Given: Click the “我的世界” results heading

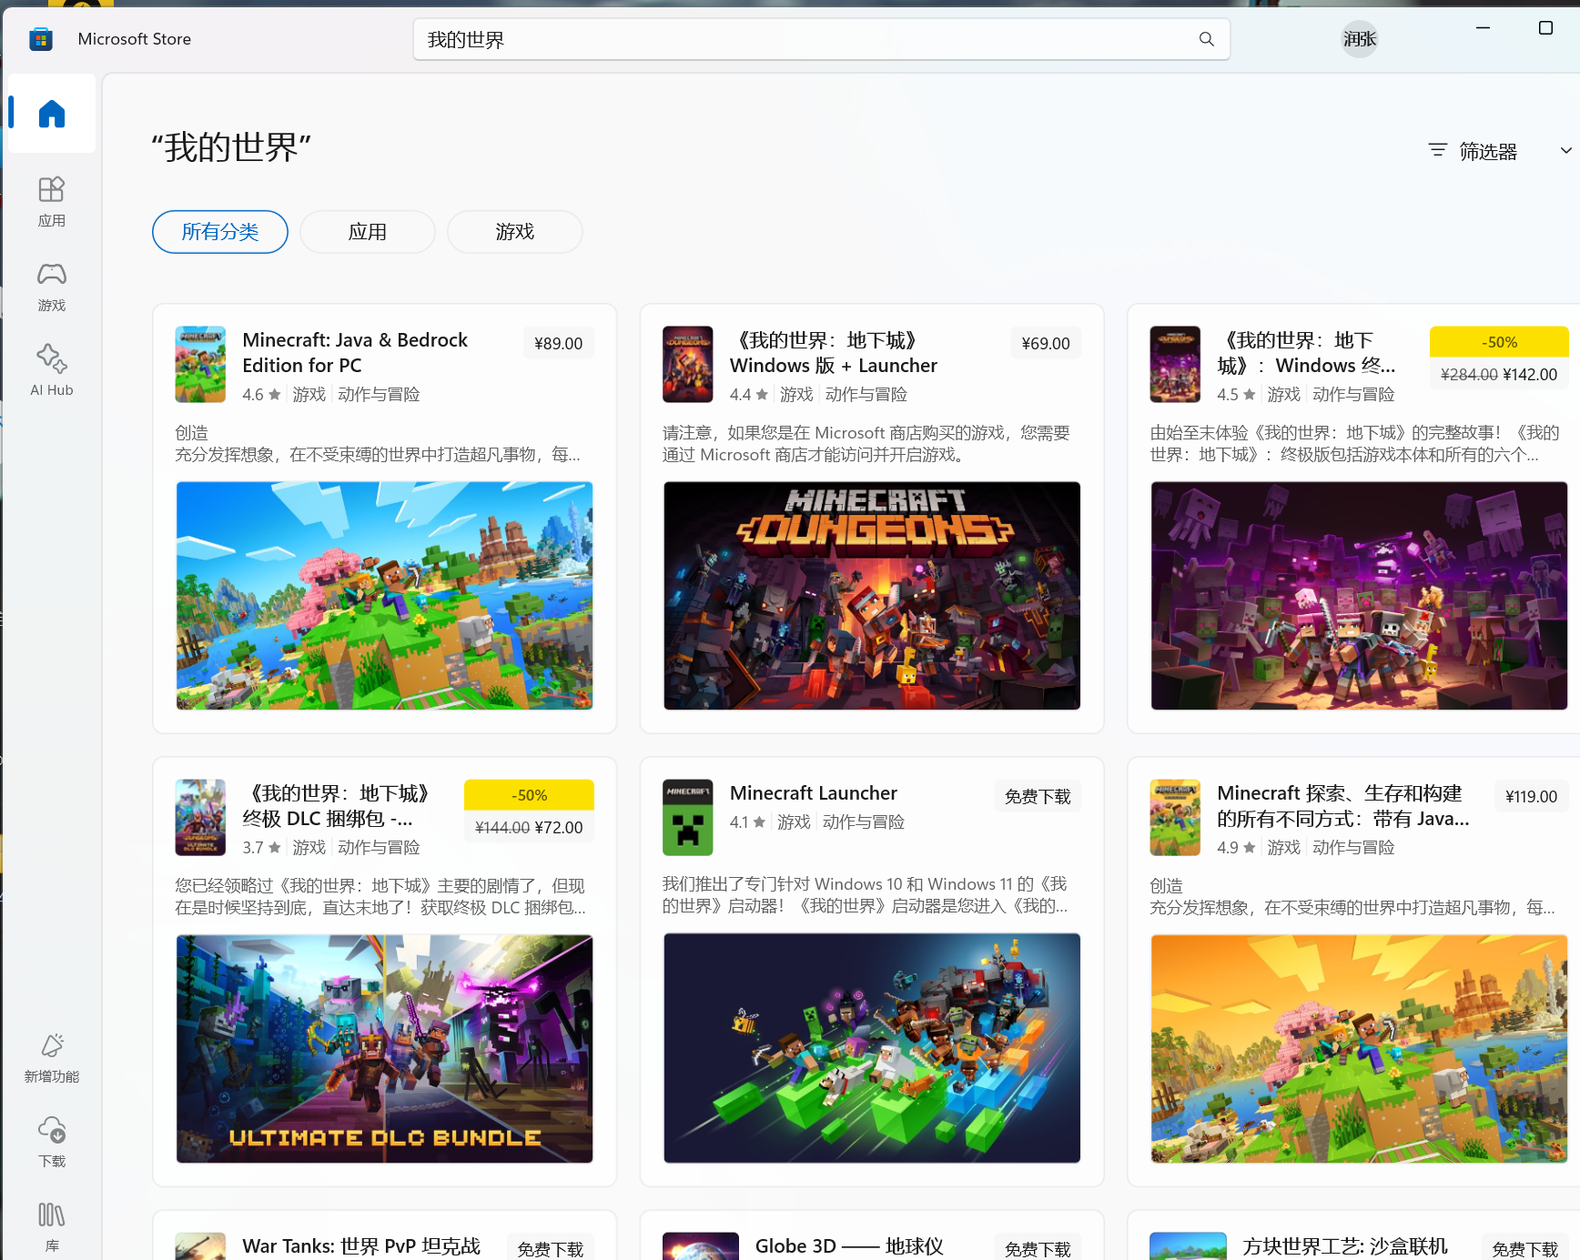Looking at the screenshot, I should (x=232, y=147).
